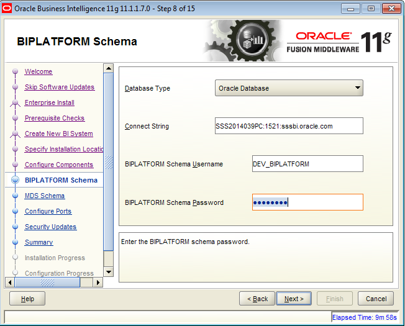Image resolution: width=405 pixels, height=326 pixels.
Task: Click the Oracle icon in title bar
Action: coord(7,9)
